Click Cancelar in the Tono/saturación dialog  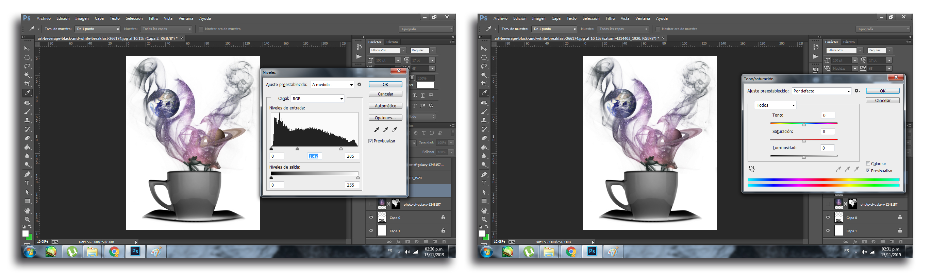[882, 101]
